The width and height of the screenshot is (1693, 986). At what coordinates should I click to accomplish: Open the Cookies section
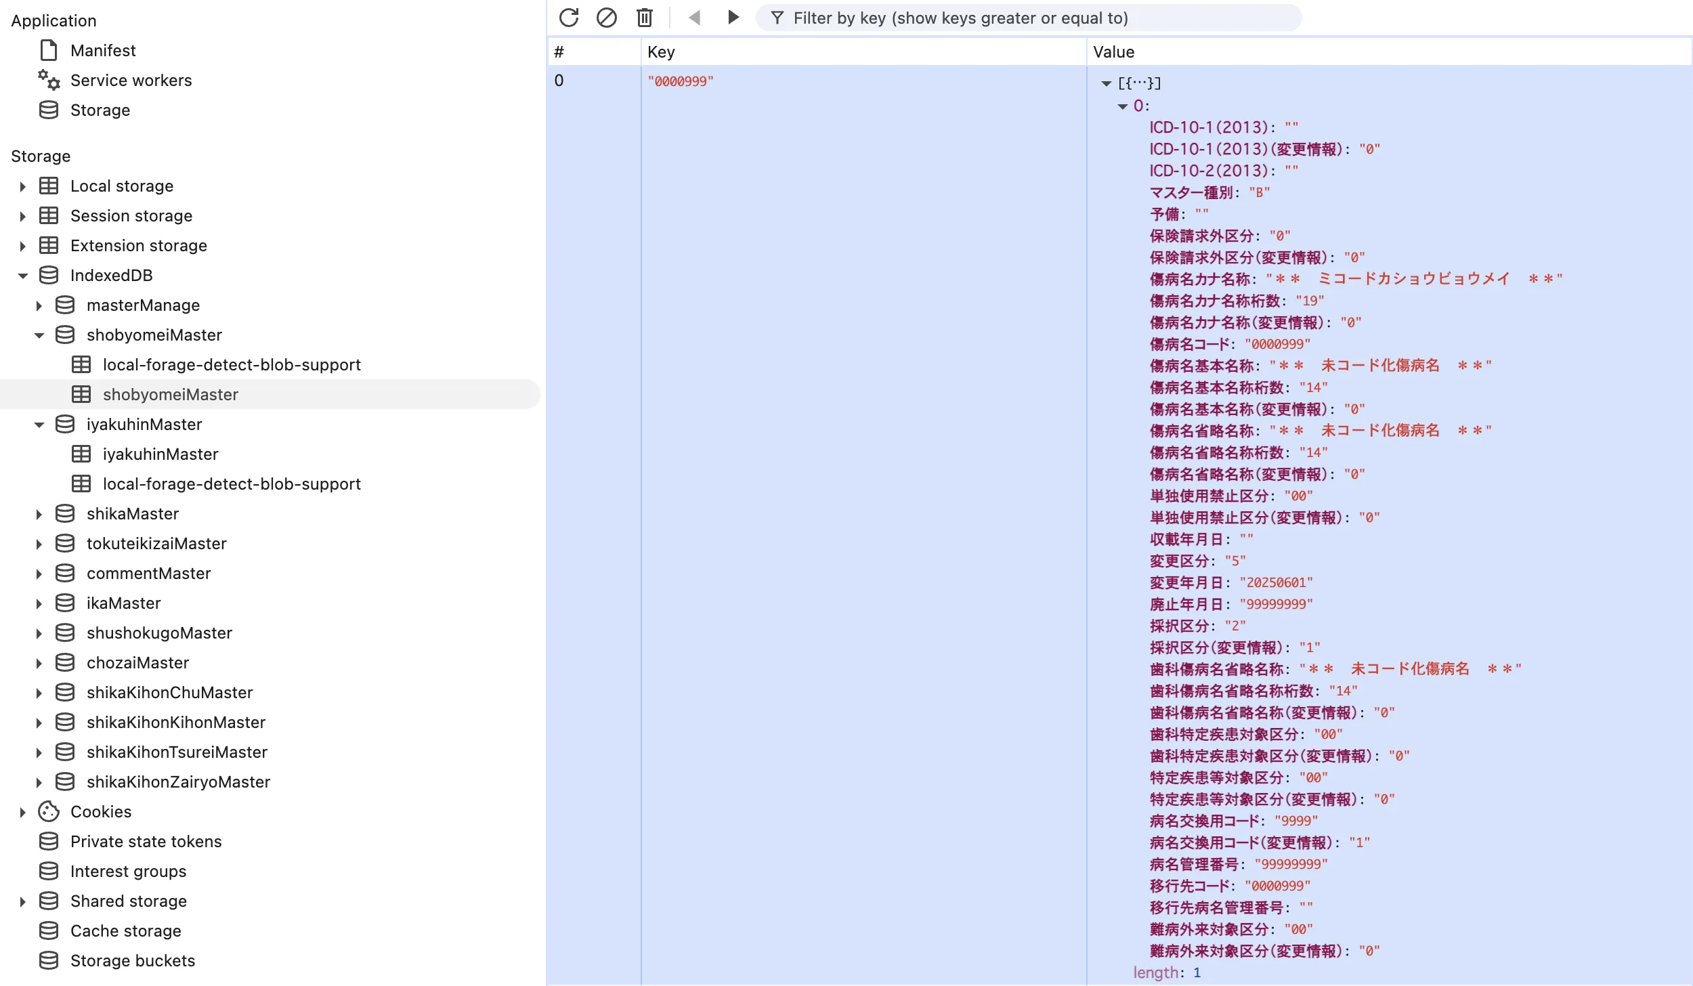coord(101,811)
